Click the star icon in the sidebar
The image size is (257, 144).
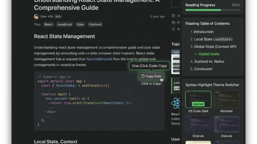click(x=173, y=29)
